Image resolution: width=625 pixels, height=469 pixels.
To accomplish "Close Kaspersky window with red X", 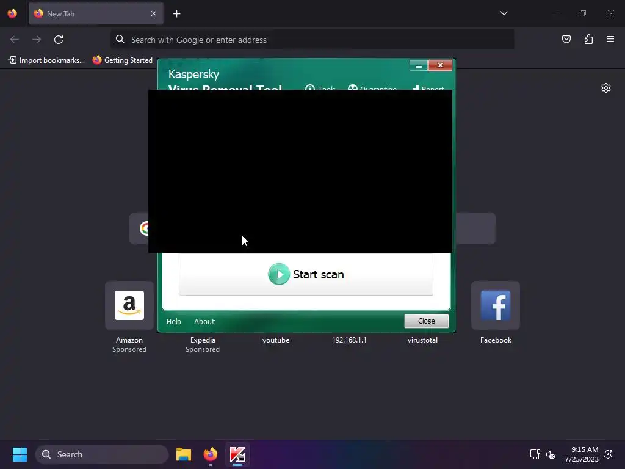I will click(440, 65).
